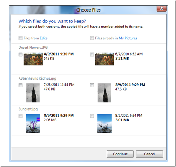Image resolution: width=176 pixels, height=167 pixels.
Task: Click Københavns Rådhus thumbnail dated 7/28/2011
Action: (33, 93)
